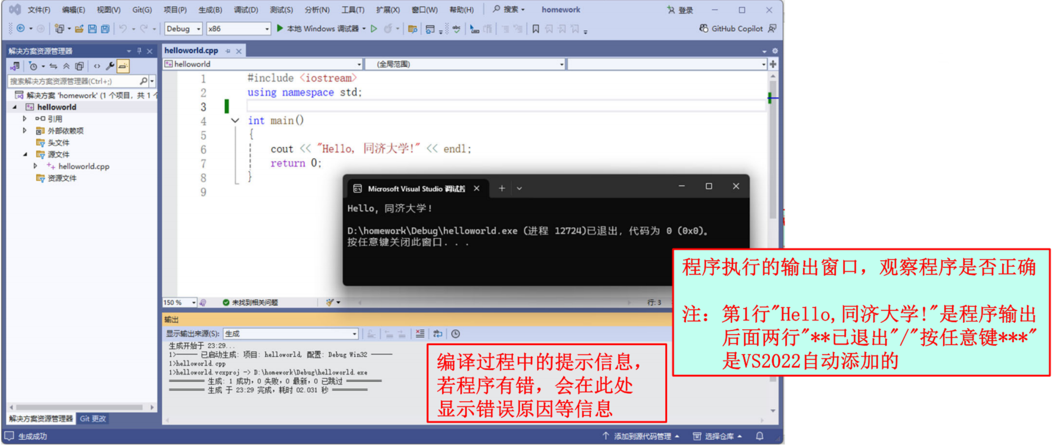Click Collapse All icon in Solution Explorer
The image size is (1056, 446).
click(66, 66)
